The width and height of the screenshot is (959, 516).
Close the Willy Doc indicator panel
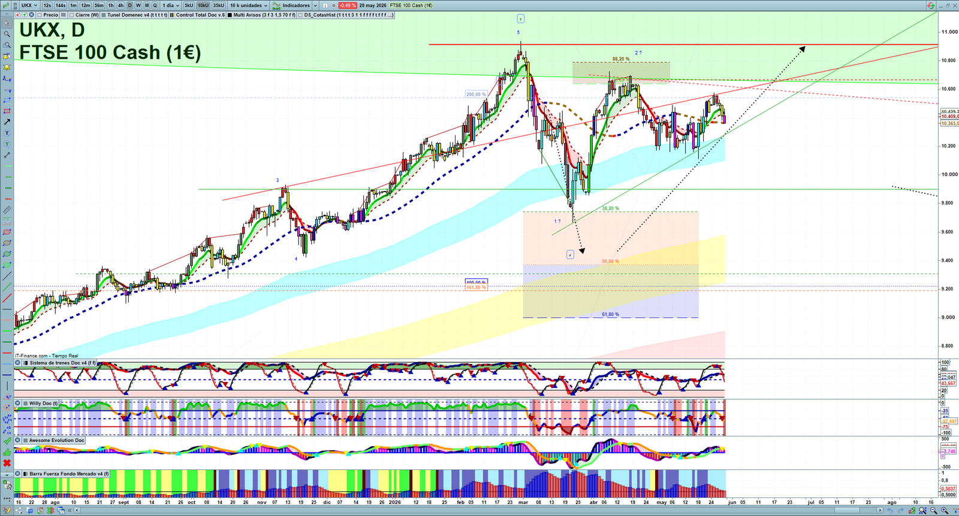click(x=18, y=403)
